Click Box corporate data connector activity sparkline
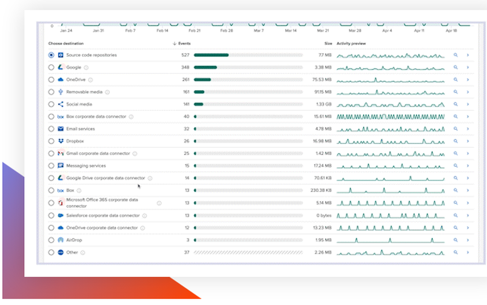This screenshot has width=487, height=305. tap(391, 117)
